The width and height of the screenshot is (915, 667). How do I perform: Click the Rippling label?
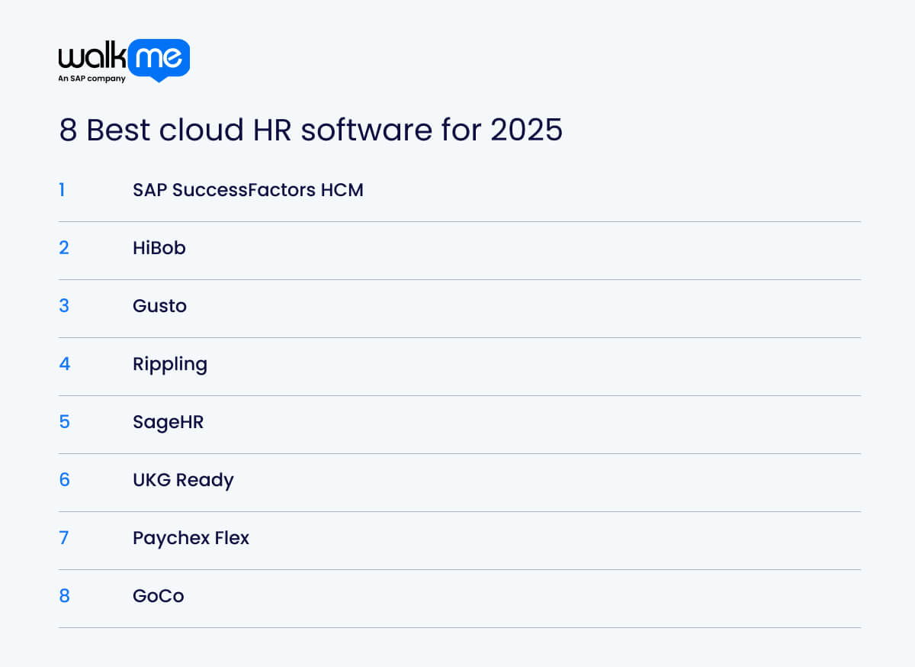pyautogui.click(x=170, y=364)
